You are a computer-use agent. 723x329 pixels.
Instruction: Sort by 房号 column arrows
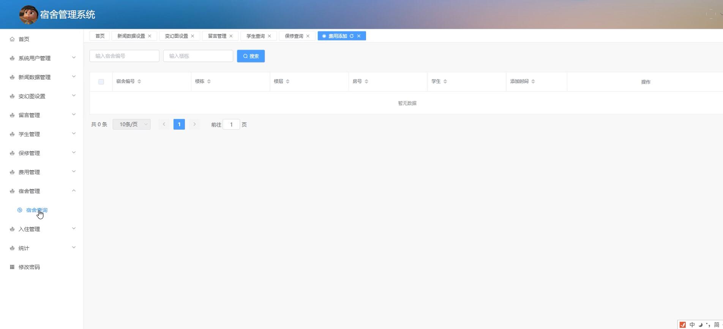(366, 81)
